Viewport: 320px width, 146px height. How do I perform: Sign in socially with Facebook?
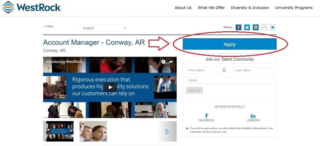pyautogui.click(x=206, y=118)
